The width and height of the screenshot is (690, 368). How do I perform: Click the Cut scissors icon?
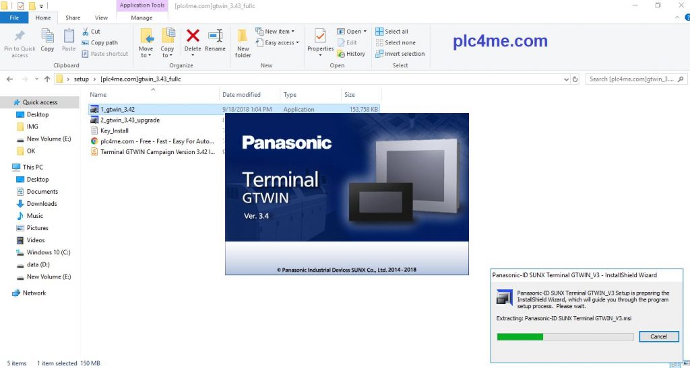tap(86, 32)
